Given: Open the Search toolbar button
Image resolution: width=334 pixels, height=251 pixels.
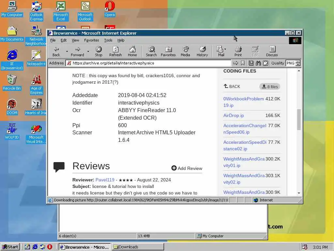Looking at the screenshot, I should 151,52.
